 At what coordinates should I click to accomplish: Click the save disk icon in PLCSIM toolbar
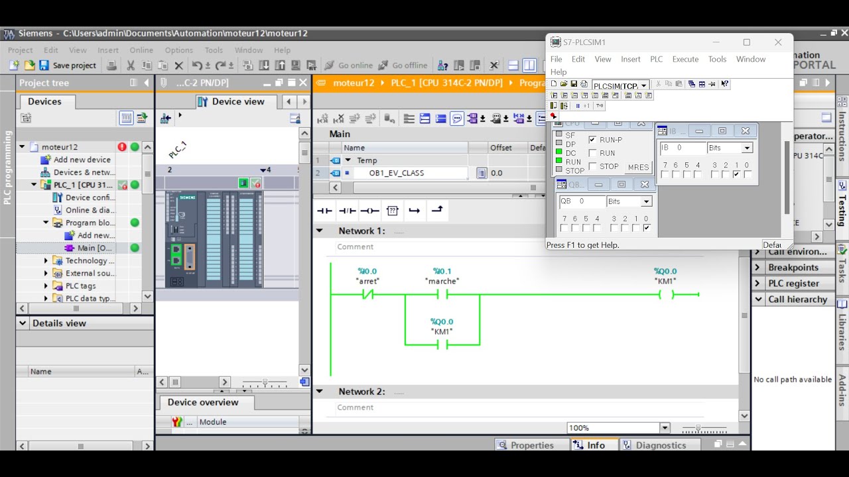(x=574, y=84)
